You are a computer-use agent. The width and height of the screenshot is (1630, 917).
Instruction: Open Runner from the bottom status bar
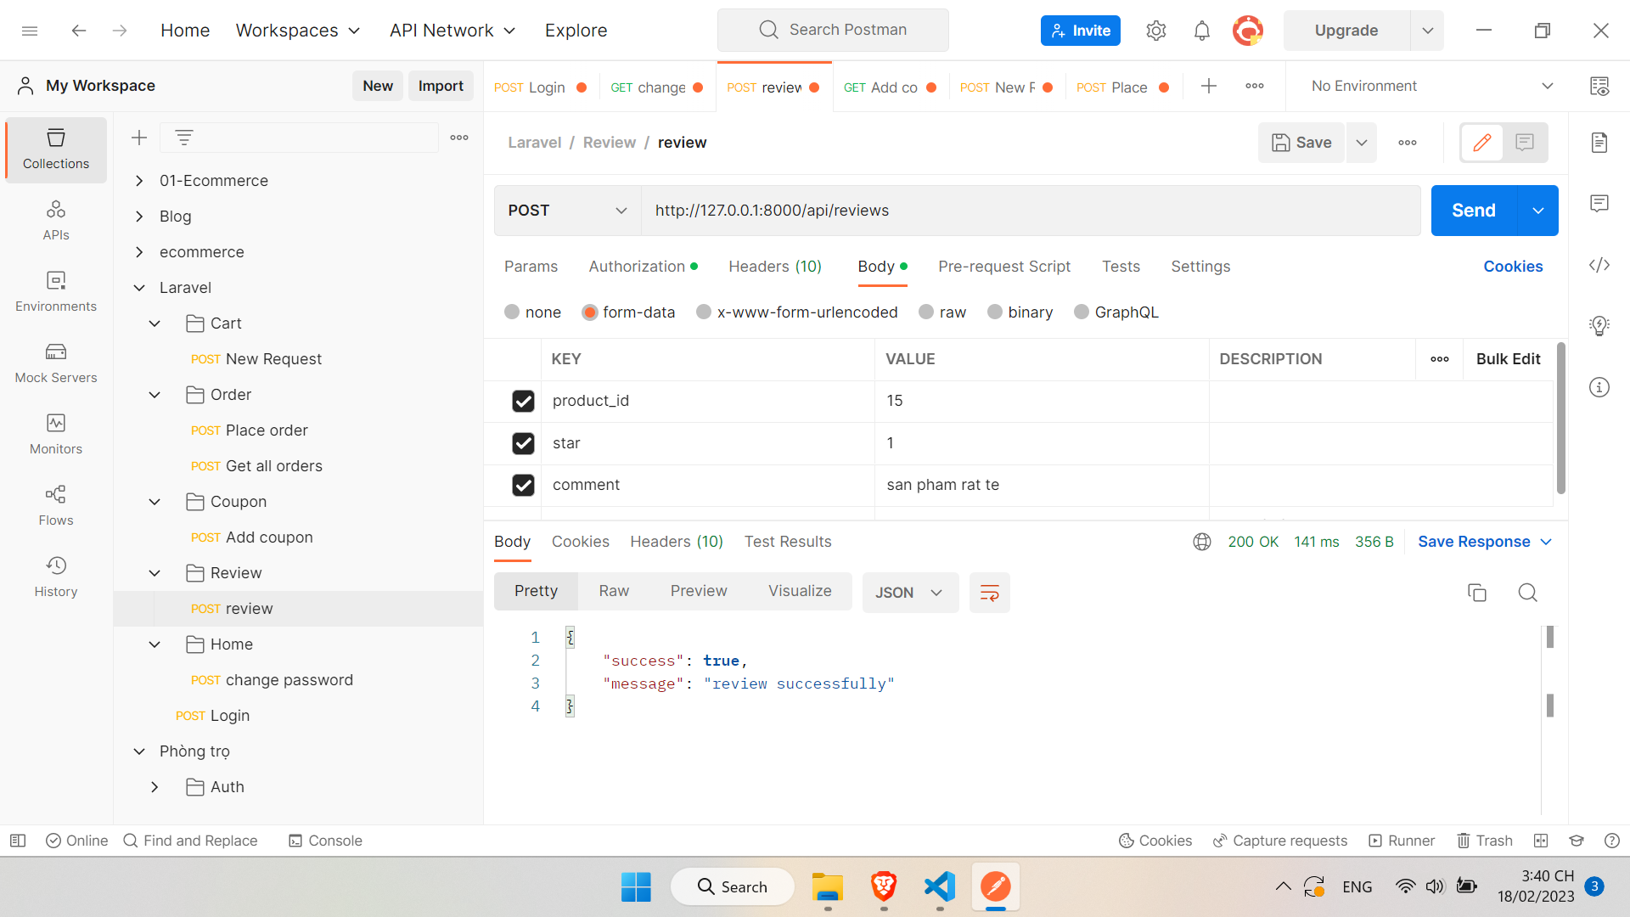point(1402,841)
